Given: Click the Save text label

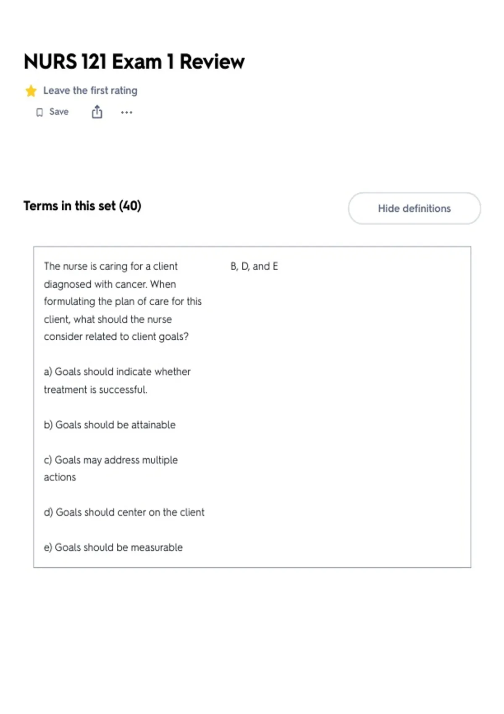Looking at the screenshot, I should tap(59, 112).
